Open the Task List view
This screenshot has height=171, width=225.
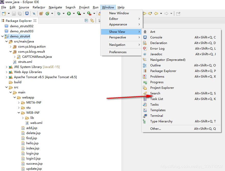pyautogui.click(x=181, y=99)
